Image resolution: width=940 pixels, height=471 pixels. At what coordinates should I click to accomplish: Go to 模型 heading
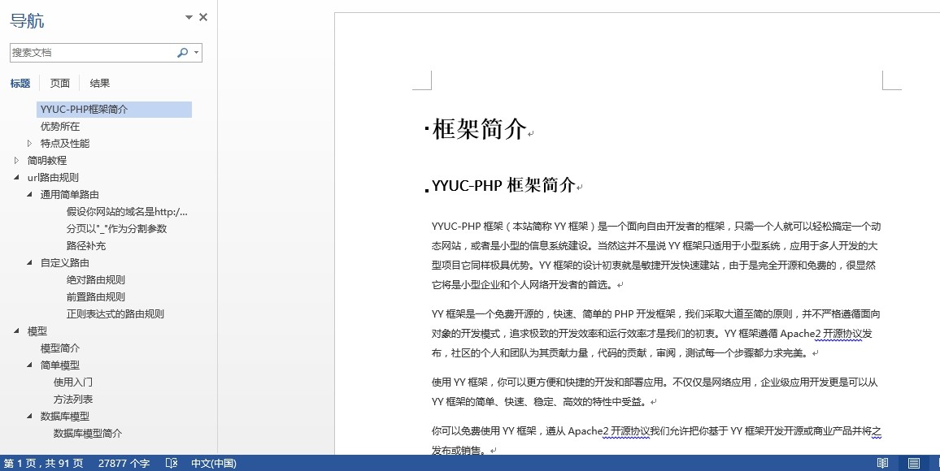(37, 331)
